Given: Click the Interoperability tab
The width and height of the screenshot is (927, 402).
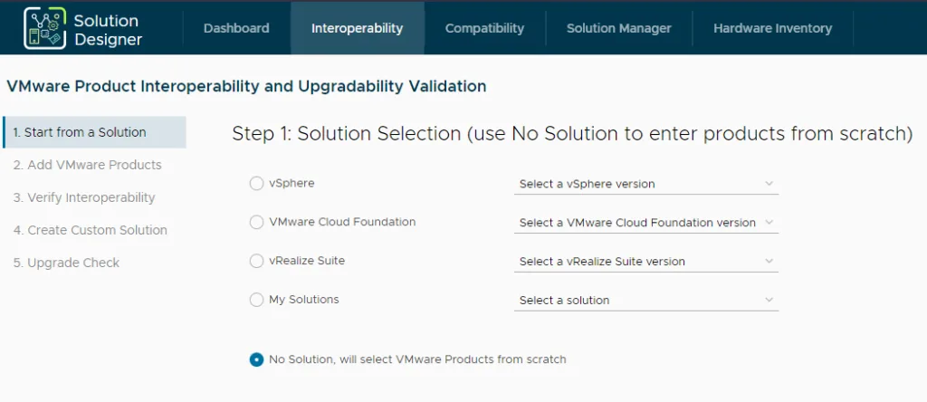Looking at the screenshot, I should pyautogui.click(x=357, y=28).
